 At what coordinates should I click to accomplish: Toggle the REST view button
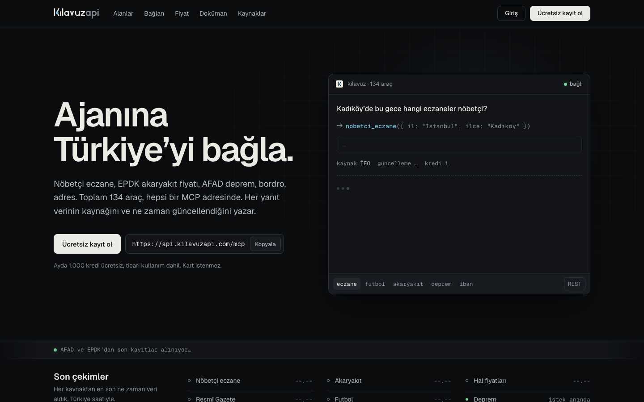click(x=574, y=284)
